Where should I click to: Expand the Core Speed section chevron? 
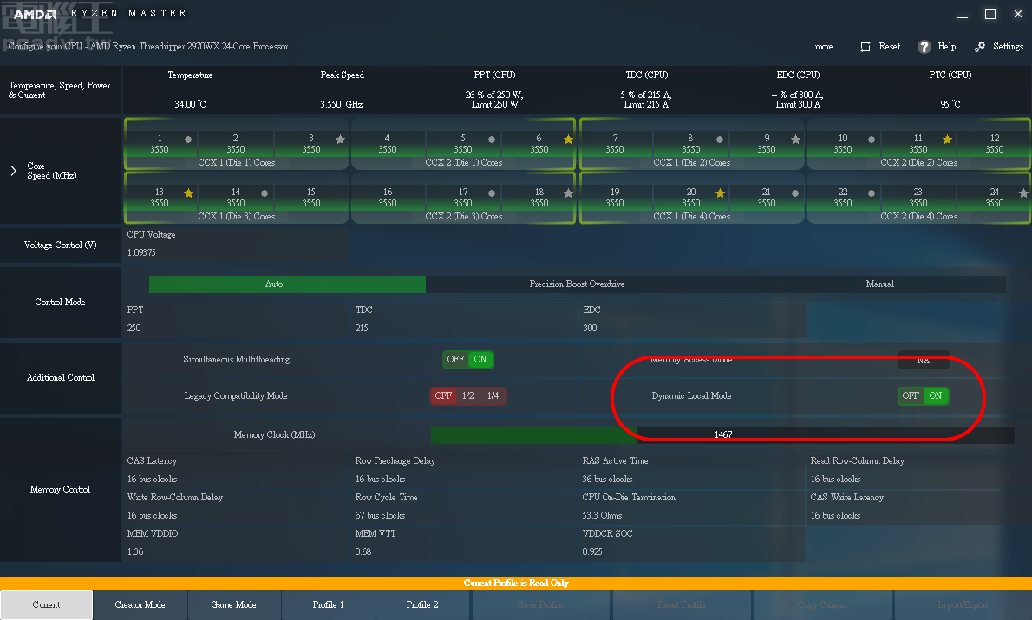point(13,171)
